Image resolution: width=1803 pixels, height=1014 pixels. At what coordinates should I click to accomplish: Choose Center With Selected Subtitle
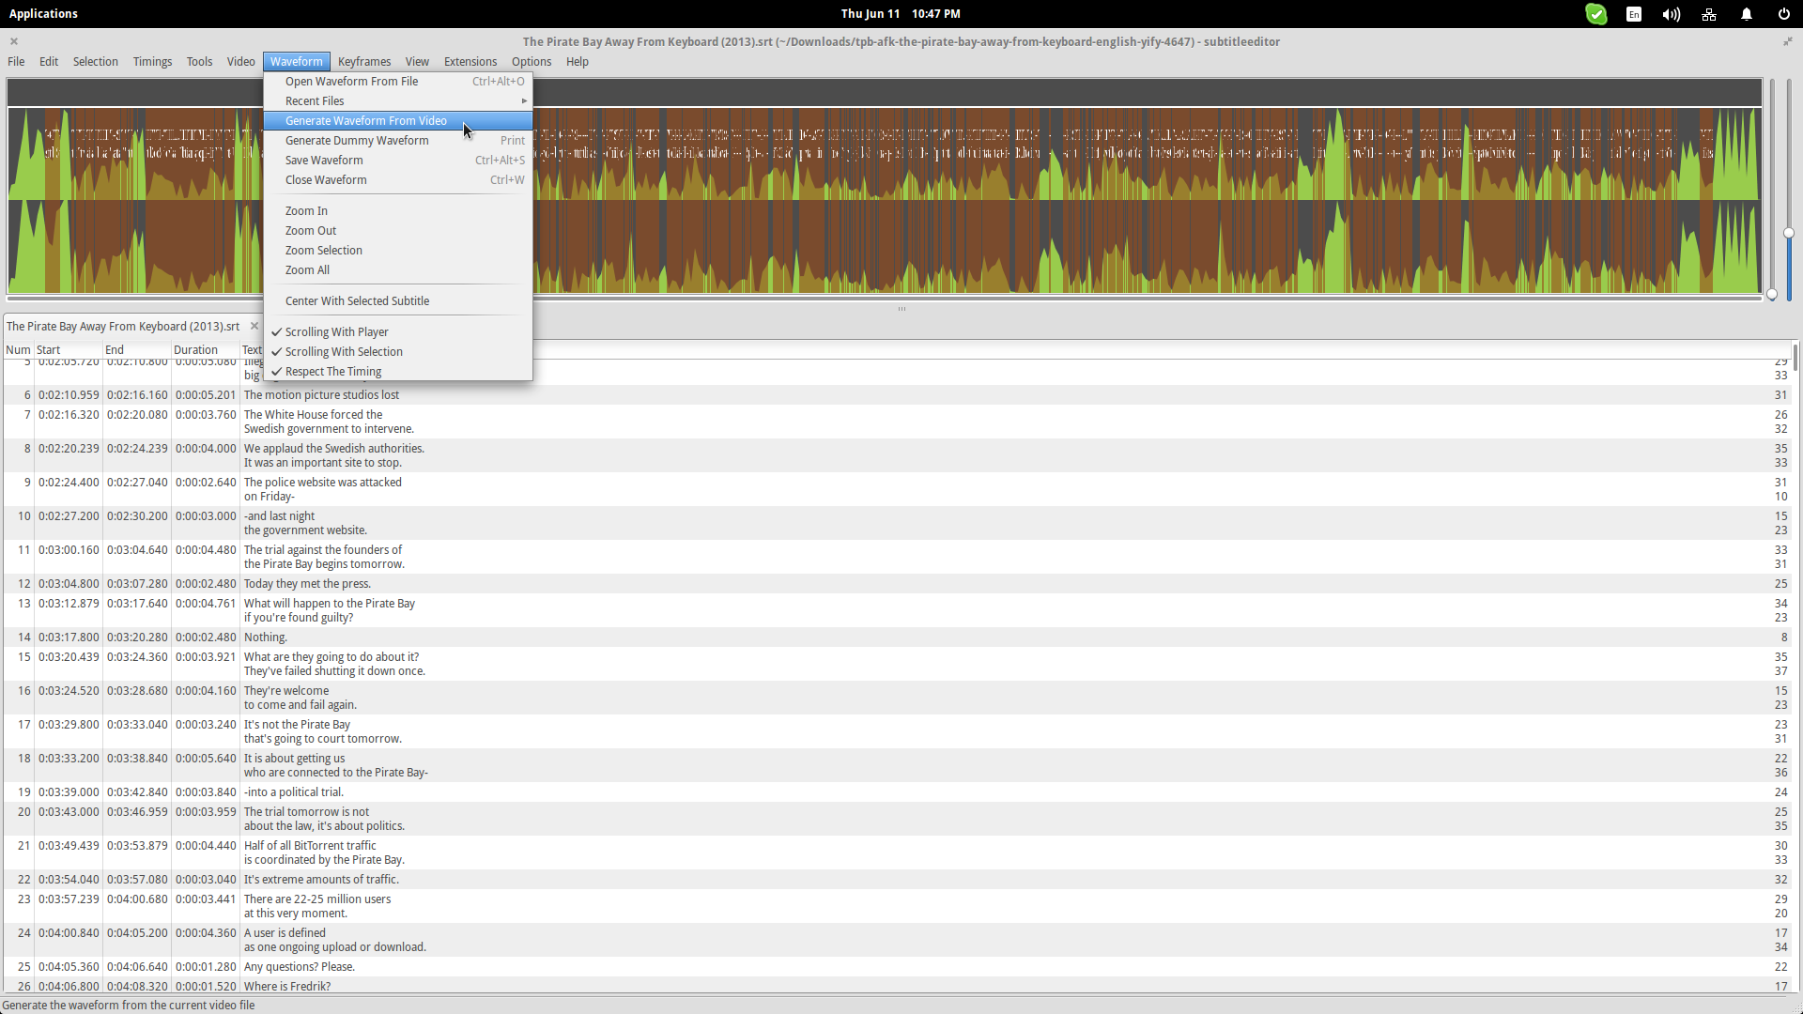point(398,300)
